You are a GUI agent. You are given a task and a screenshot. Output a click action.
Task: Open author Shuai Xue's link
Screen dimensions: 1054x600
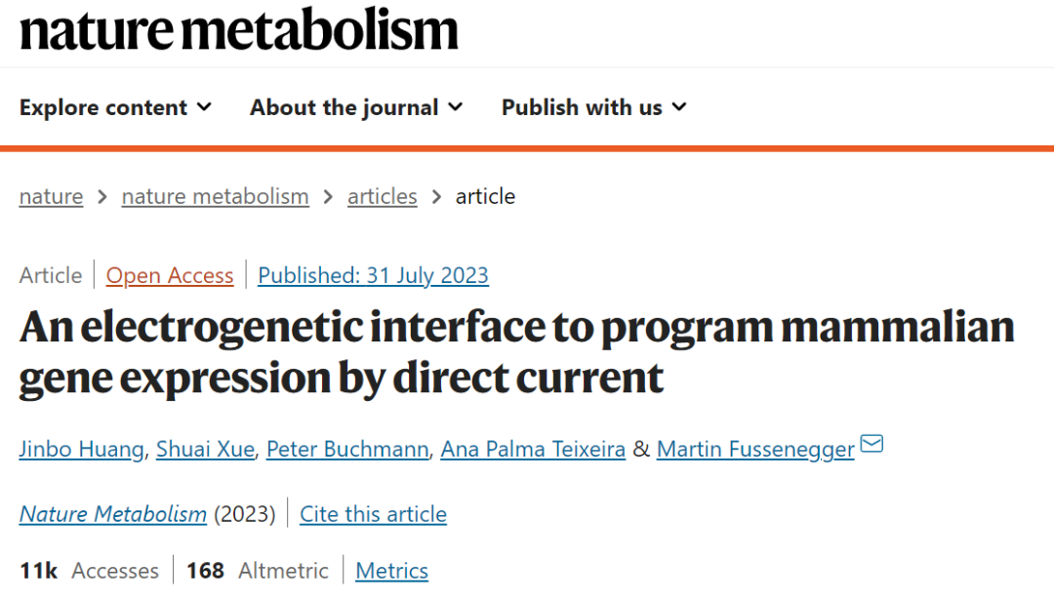205,449
